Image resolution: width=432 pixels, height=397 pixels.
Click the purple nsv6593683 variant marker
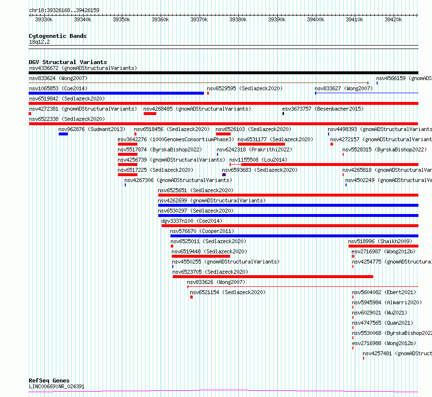tap(224, 175)
